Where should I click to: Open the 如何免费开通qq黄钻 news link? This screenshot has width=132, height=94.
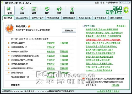click(x=104, y=33)
